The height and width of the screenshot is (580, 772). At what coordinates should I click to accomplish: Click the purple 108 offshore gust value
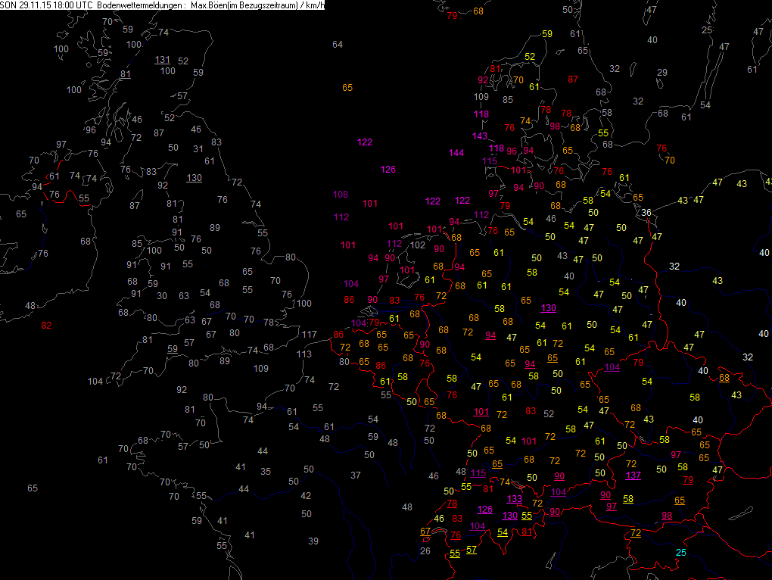pyautogui.click(x=341, y=195)
